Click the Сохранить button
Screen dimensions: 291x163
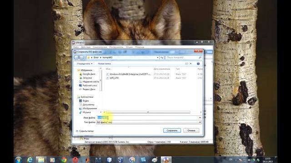(x=172, y=130)
